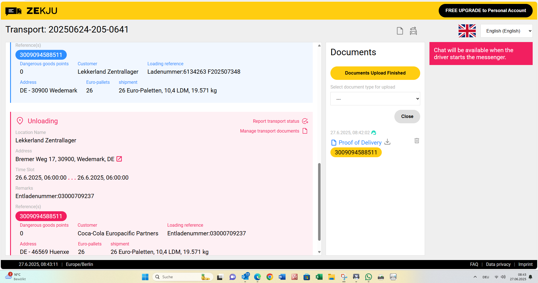The width and height of the screenshot is (538, 283).
Task: Open the document type upload dropdown
Action: 375,99
